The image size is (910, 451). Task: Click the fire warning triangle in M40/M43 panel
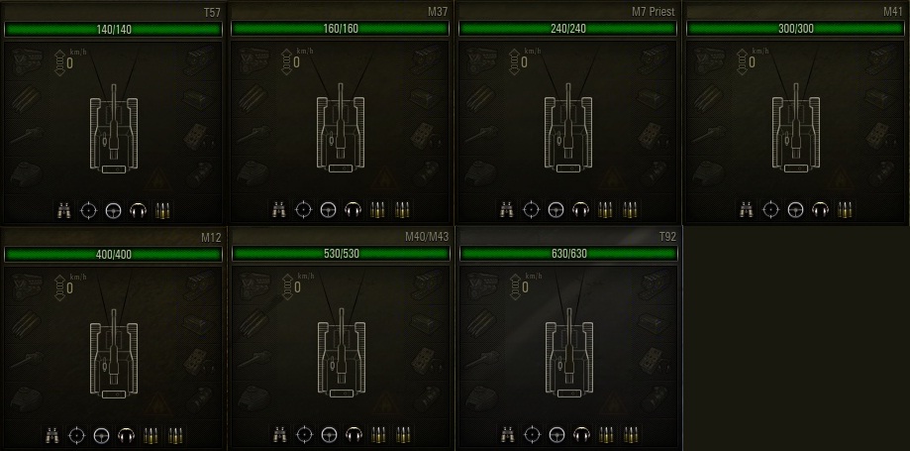385,405
